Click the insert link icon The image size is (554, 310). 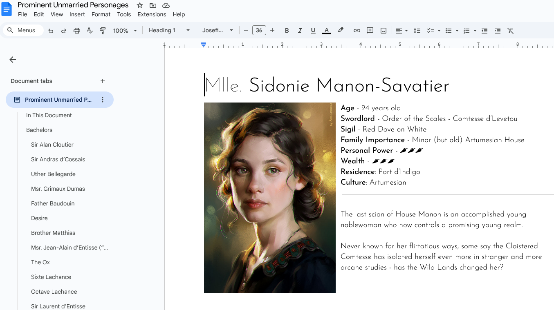tap(357, 31)
